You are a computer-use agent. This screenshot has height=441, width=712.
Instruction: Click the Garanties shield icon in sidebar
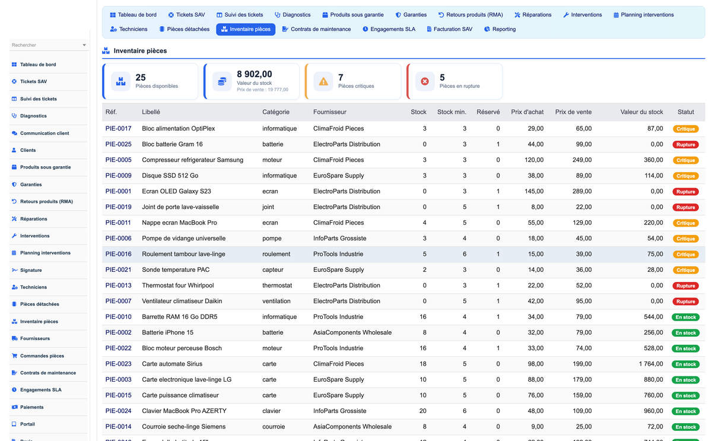(14, 185)
